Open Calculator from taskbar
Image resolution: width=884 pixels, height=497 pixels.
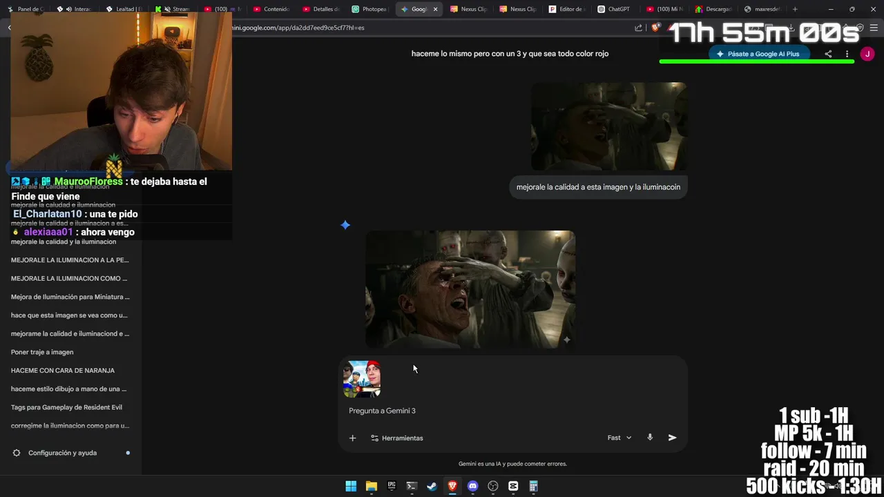[x=533, y=486]
